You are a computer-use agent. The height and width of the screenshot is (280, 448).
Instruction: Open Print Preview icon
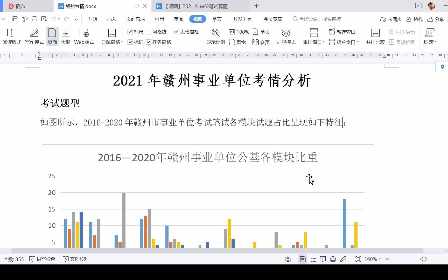click(x=44, y=19)
